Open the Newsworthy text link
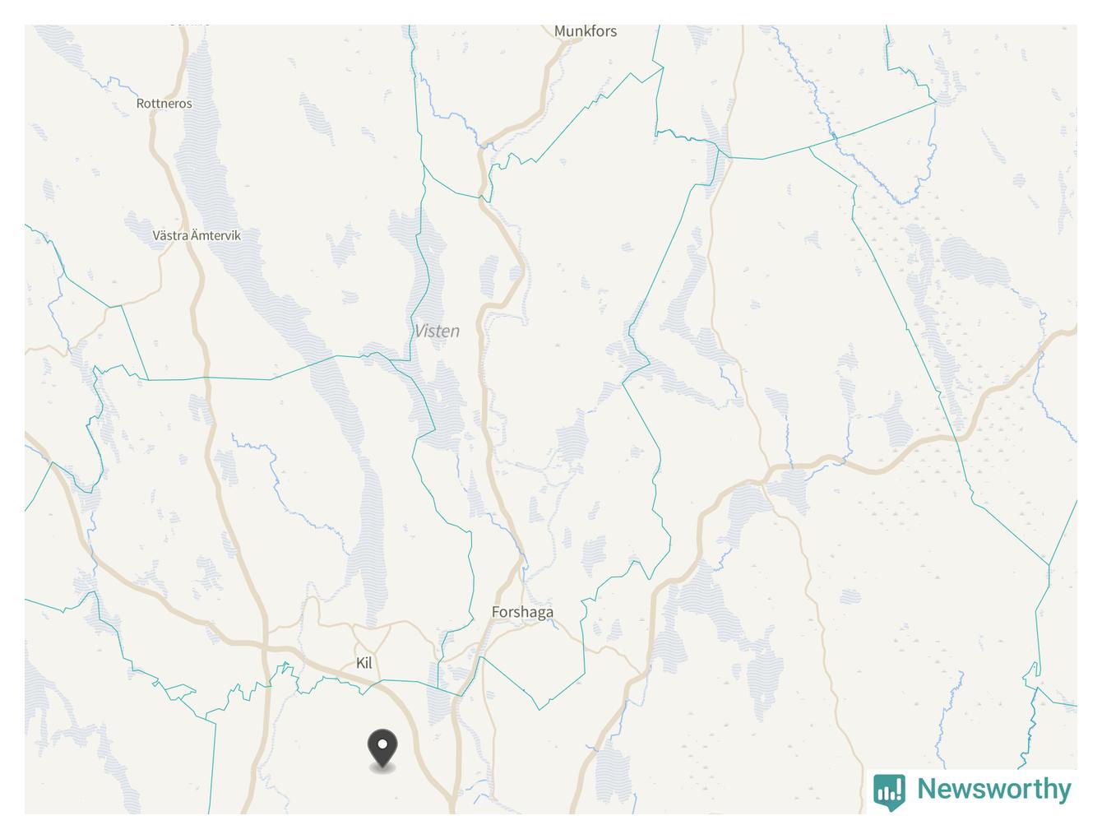Screen dimensions: 1102x839 tap(993, 789)
